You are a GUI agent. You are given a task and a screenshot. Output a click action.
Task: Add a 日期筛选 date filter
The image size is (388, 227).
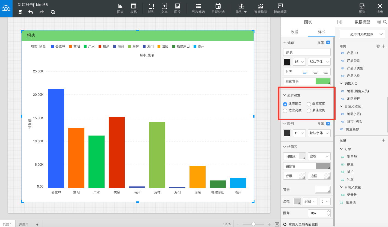(x=218, y=8)
